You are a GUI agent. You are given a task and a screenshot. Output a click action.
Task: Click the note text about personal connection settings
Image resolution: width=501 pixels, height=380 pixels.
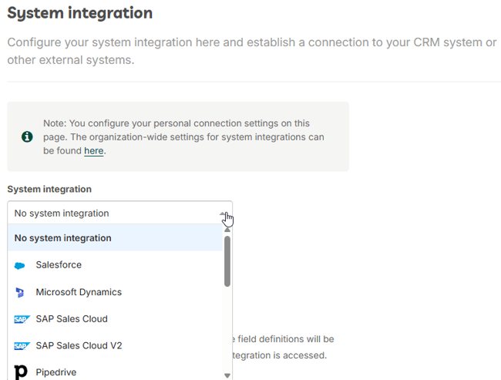click(183, 136)
